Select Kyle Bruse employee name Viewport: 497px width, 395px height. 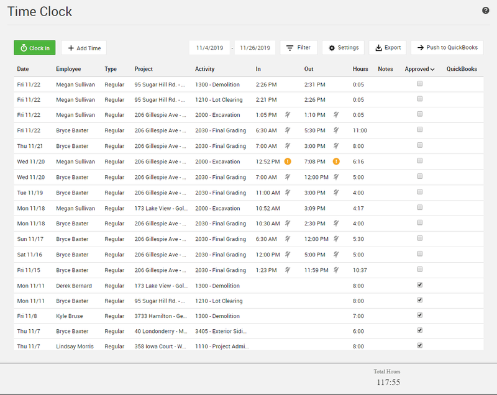click(x=70, y=316)
